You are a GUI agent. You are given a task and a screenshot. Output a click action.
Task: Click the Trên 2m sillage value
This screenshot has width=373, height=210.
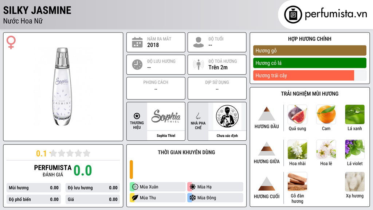tap(218, 67)
